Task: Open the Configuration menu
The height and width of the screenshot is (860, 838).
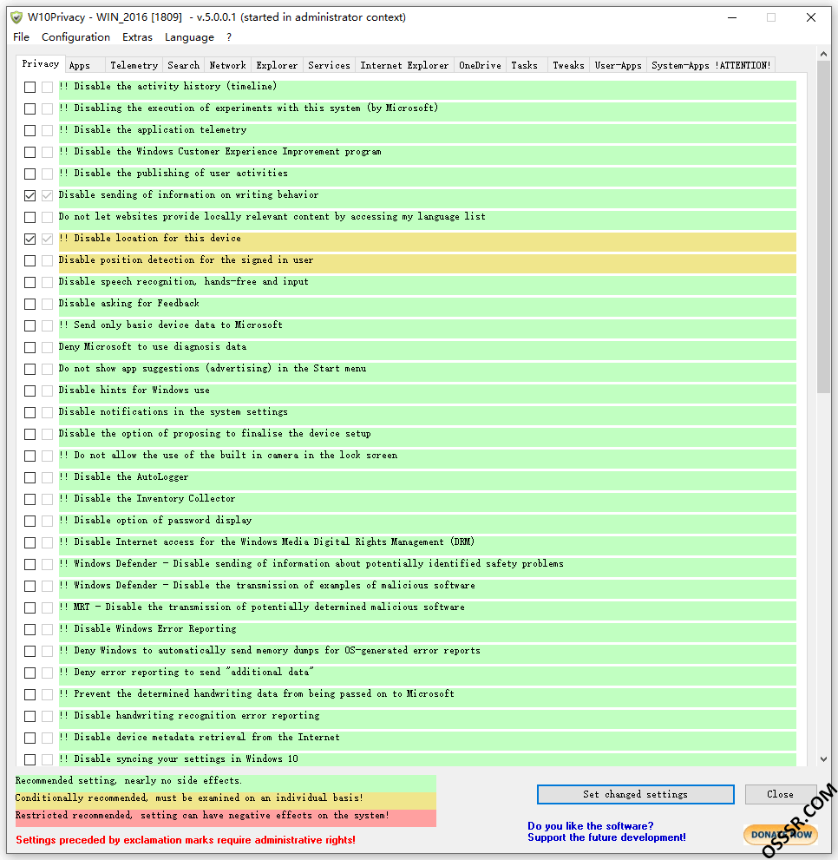Action: (x=75, y=37)
